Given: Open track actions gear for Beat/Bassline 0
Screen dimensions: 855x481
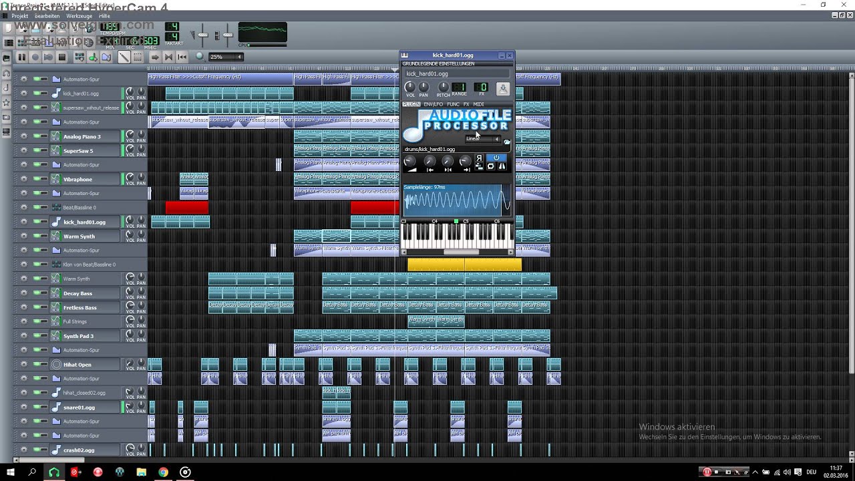Looking at the screenshot, I should (24, 207).
